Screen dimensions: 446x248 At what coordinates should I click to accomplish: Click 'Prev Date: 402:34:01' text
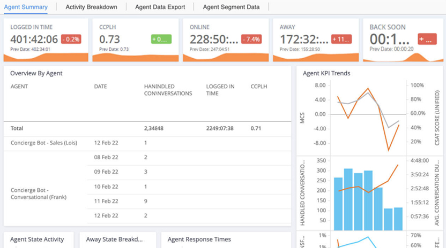[x=30, y=49]
